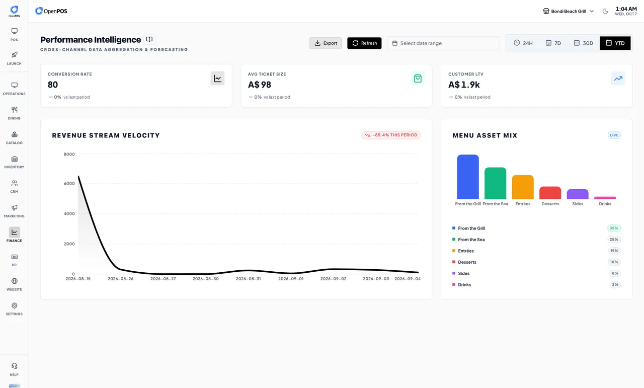Toggle dark mode moon icon
This screenshot has height=388, width=644.
coord(605,11)
